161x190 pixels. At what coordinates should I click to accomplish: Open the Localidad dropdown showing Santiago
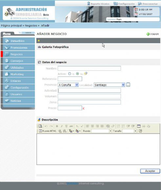click(109, 85)
